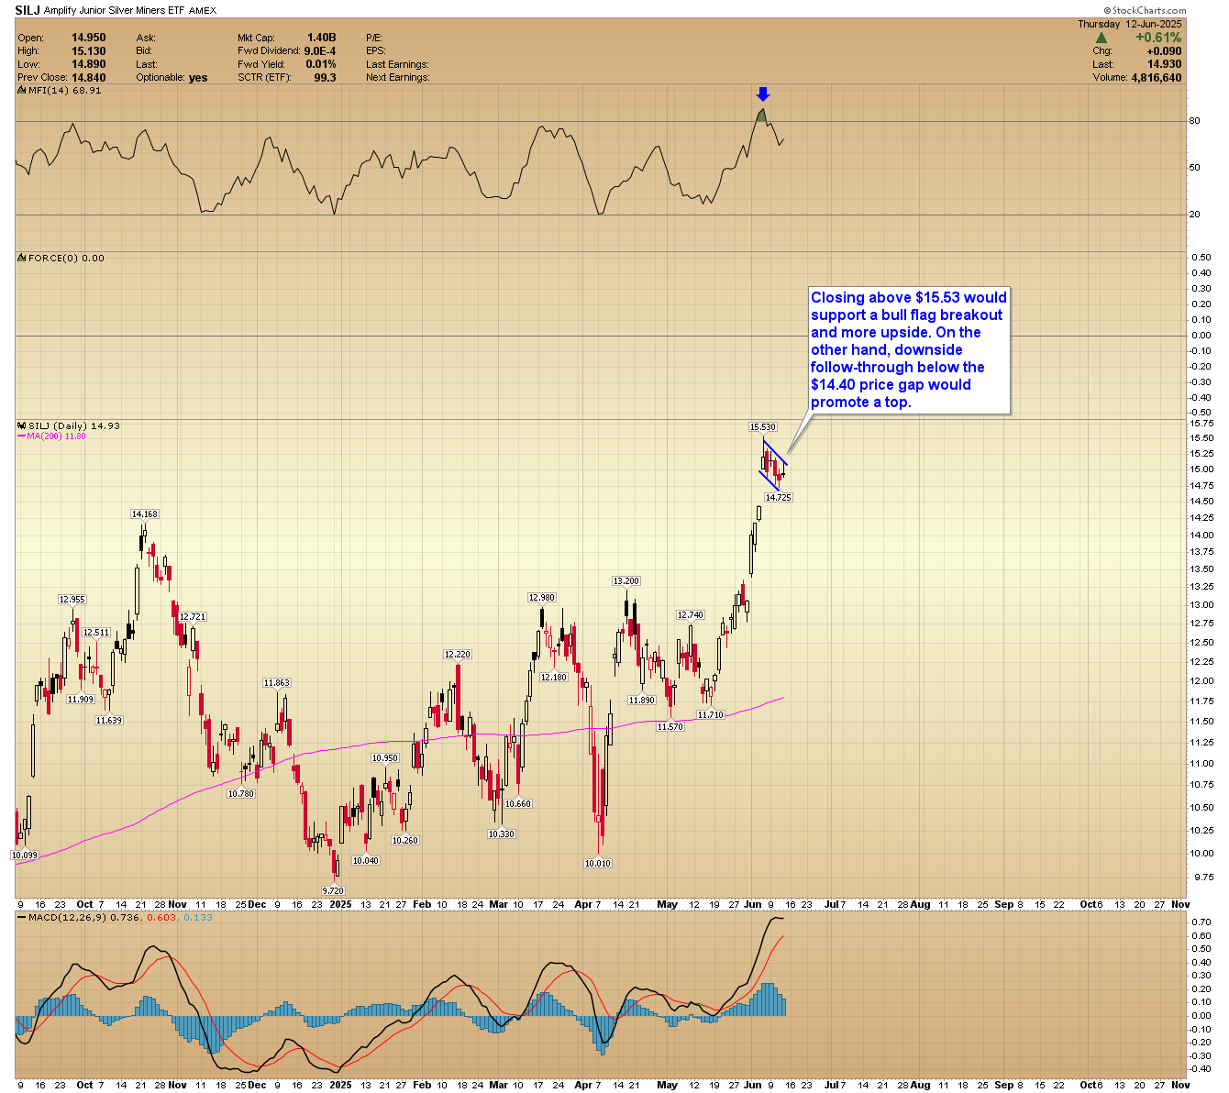The height and width of the screenshot is (1093, 1229).
Task: Click the Optionable yes value
Action: [x=198, y=78]
